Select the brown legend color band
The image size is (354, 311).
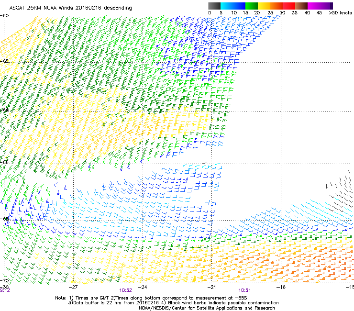301,6
